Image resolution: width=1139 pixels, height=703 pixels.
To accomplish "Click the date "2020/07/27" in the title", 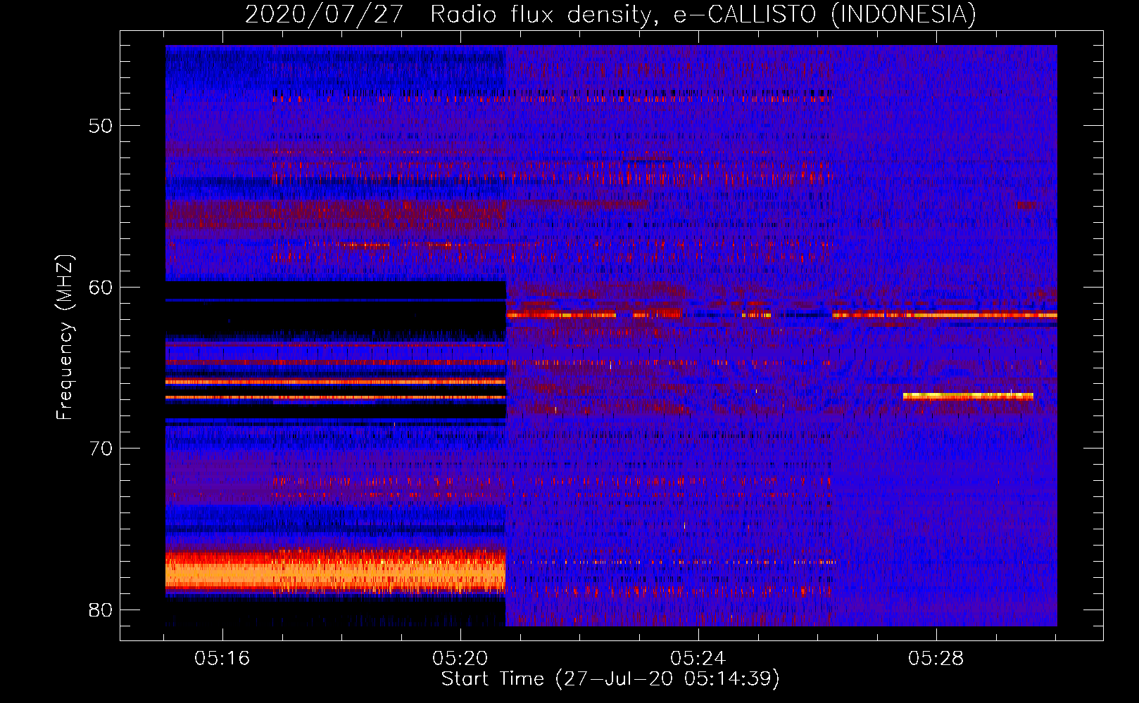I will (x=325, y=14).
